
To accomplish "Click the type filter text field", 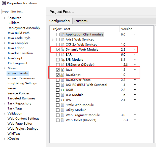I will 22,12.
